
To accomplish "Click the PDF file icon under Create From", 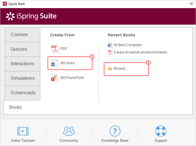I will (55, 49).
